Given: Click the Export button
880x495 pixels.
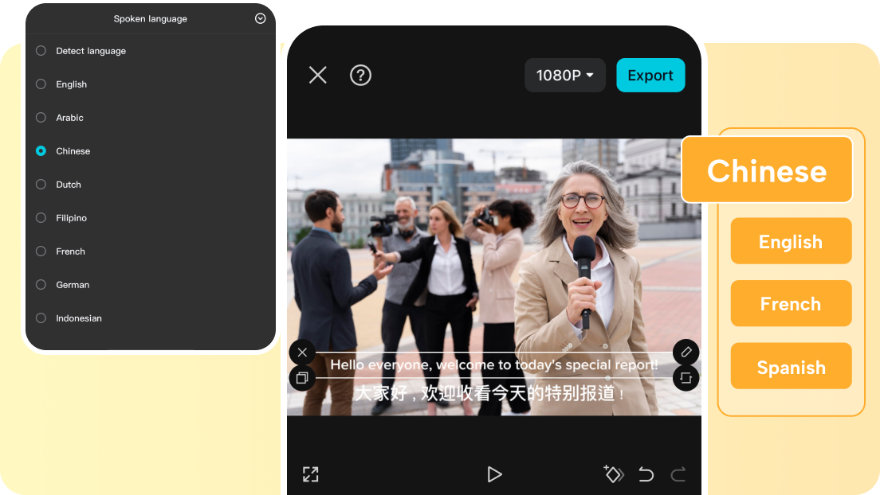Looking at the screenshot, I should coord(650,75).
